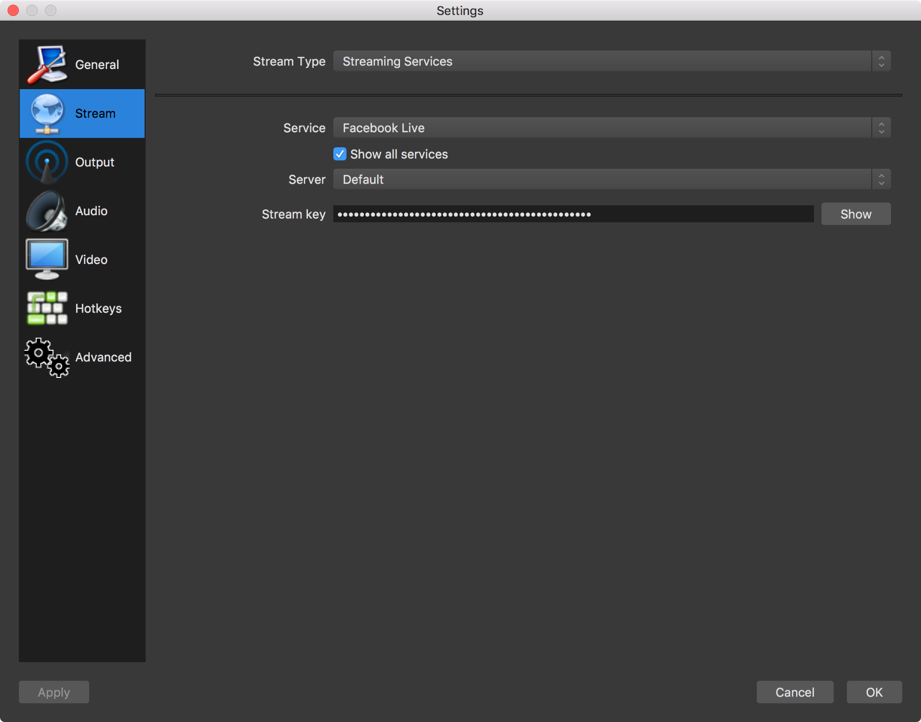The width and height of the screenshot is (921, 722).
Task: Cancel the settings dialog
Action: click(x=794, y=692)
